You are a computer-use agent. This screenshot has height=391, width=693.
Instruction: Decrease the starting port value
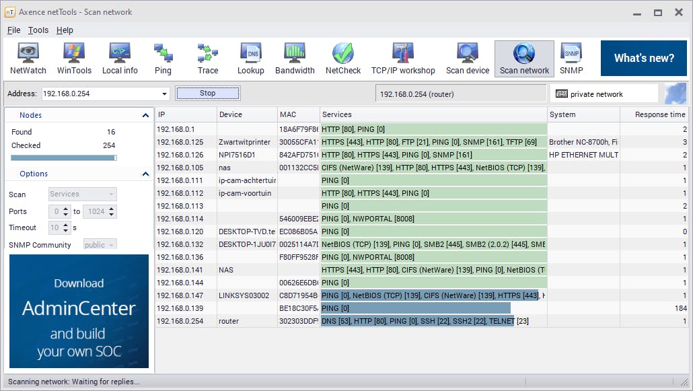(66, 215)
